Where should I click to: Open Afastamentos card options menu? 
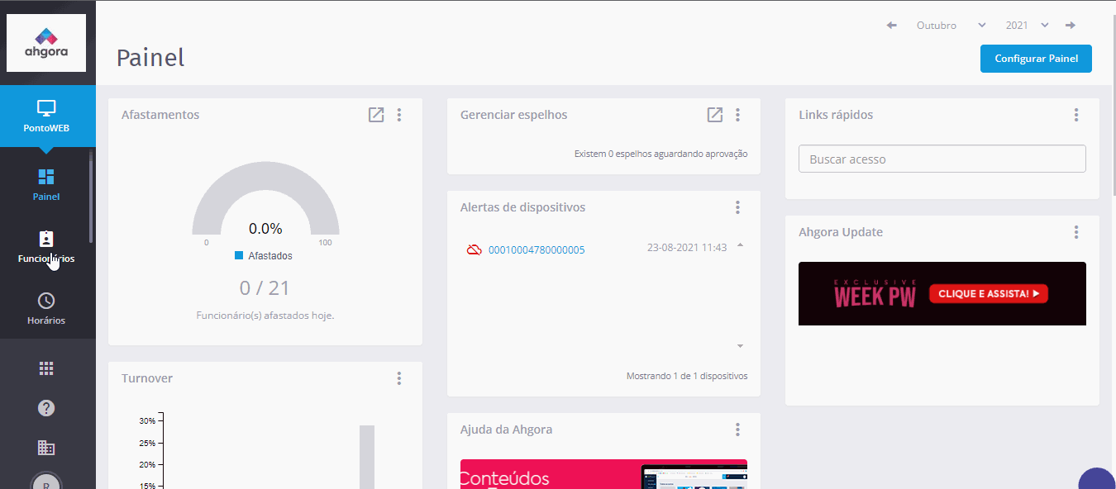[399, 115]
